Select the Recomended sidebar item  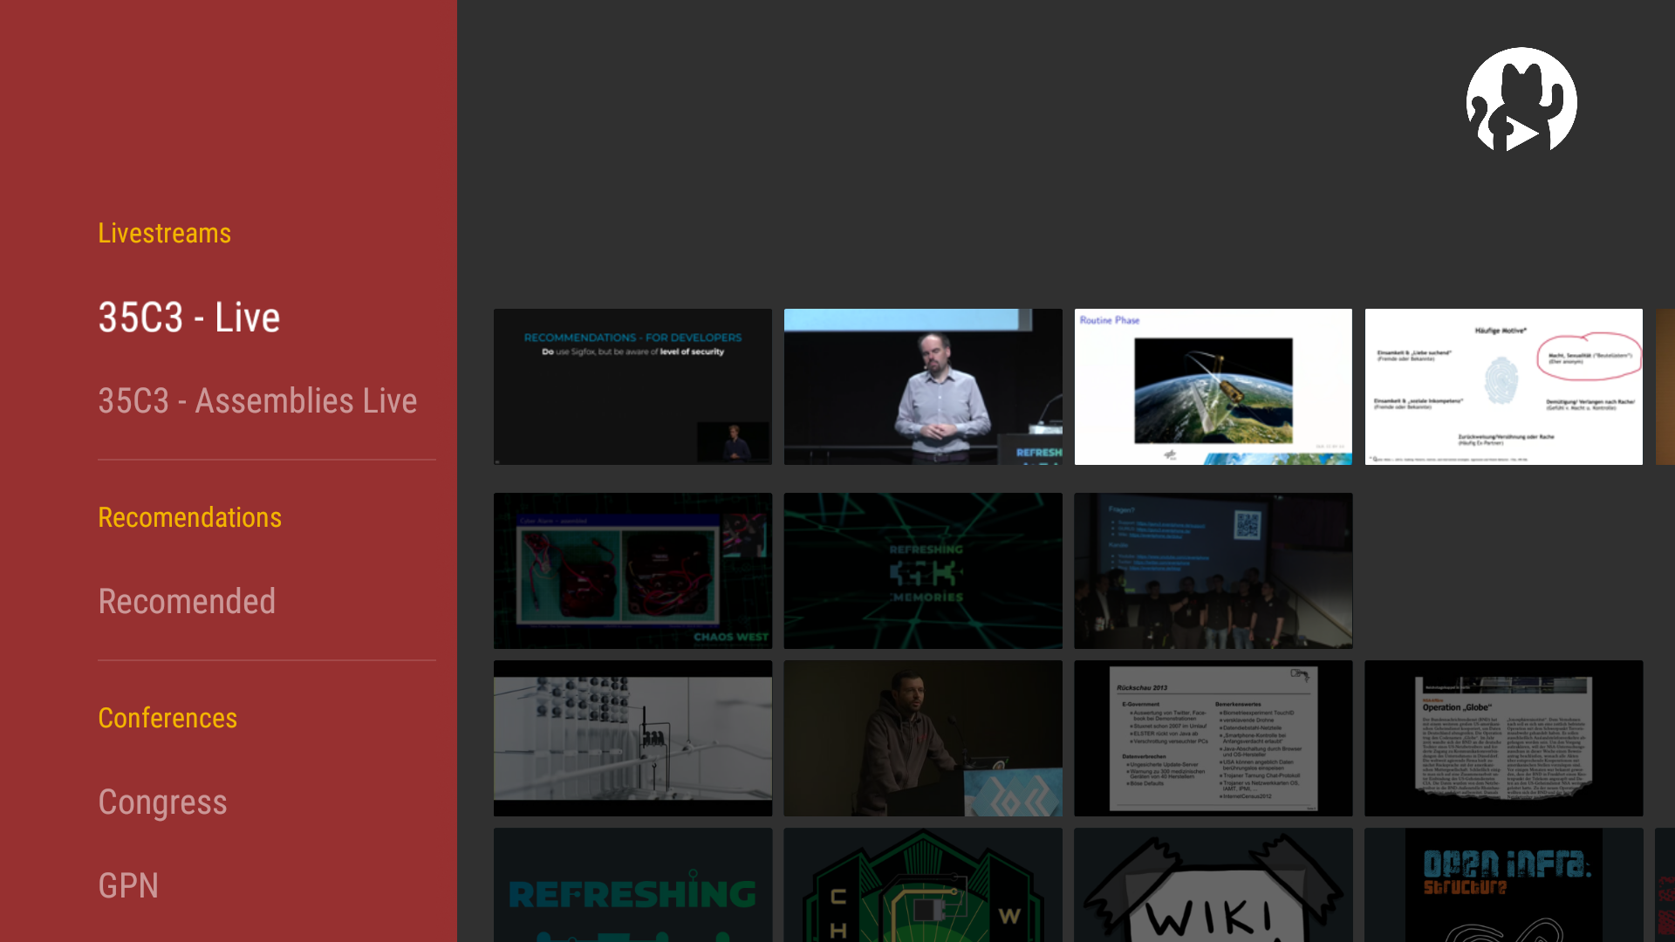click(187, 602)
